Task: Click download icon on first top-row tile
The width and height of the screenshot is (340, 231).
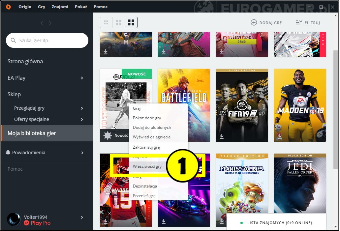Action: (106, 52)
